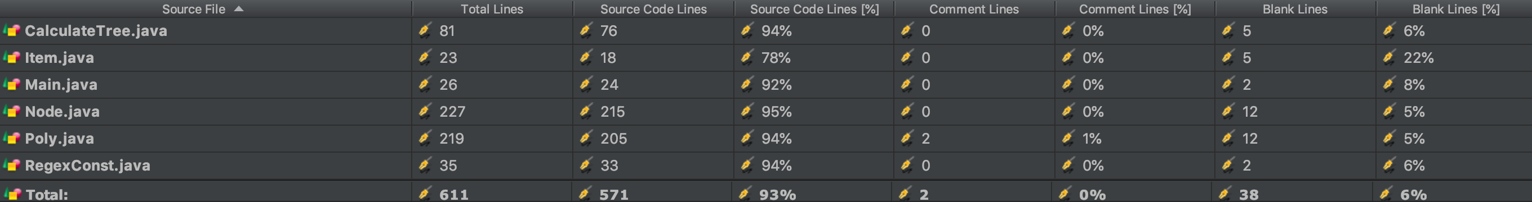Click the Blank Lines column header

pos(1295,9)
